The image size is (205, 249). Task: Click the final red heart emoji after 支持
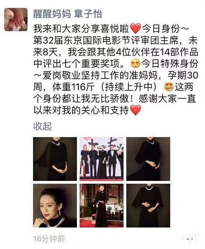tap(136, 110)
